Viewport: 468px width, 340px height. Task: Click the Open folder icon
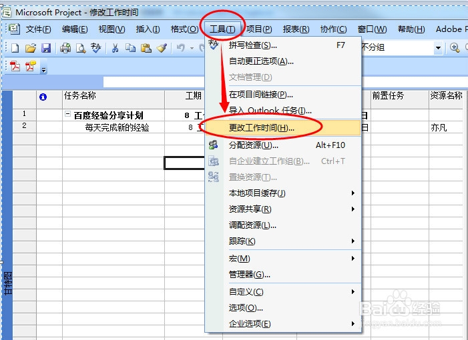tap(31, 48)
